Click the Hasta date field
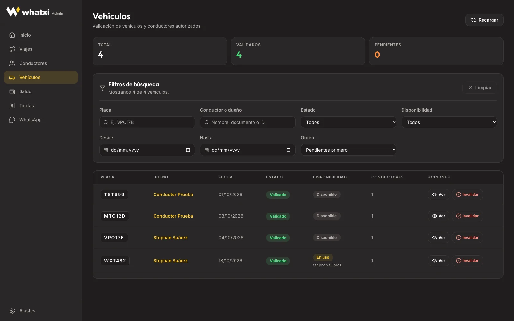Image resolution: width=514 pixels, height=321 pixels. click(x=248, y=150)
